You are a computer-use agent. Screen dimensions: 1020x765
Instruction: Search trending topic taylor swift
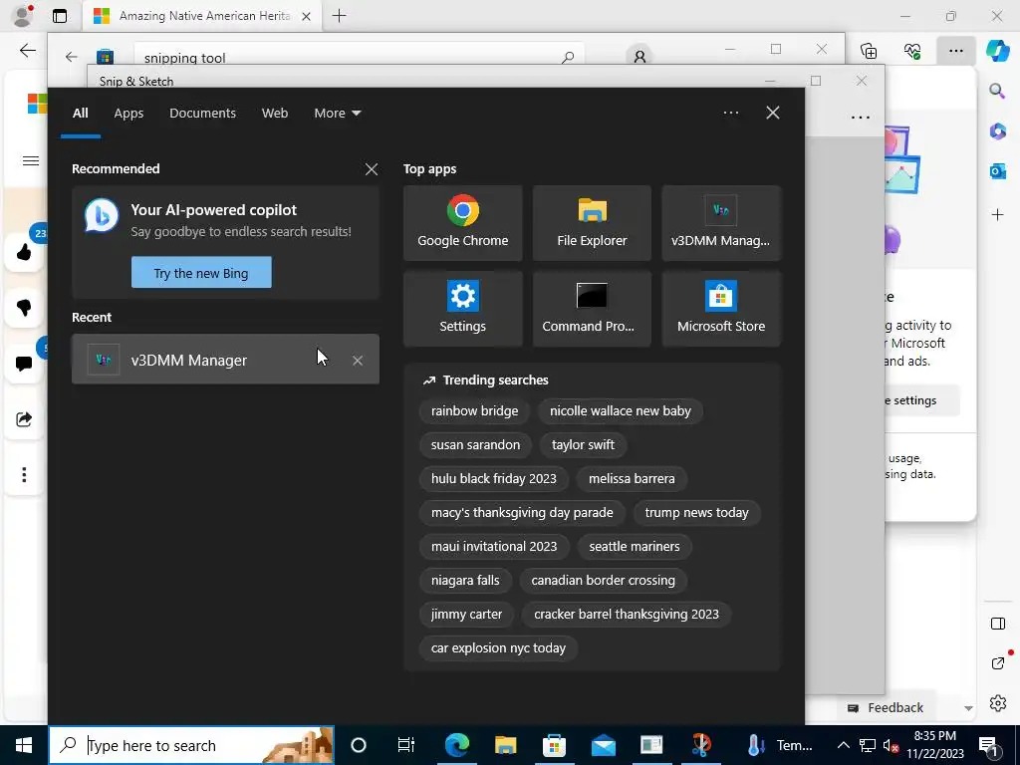pyautogui.click(x=583, y=445)
